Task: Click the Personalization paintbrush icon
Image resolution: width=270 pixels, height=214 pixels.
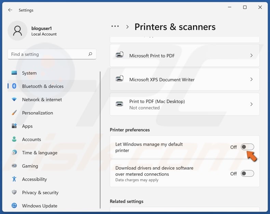Action: coord(14,112)
